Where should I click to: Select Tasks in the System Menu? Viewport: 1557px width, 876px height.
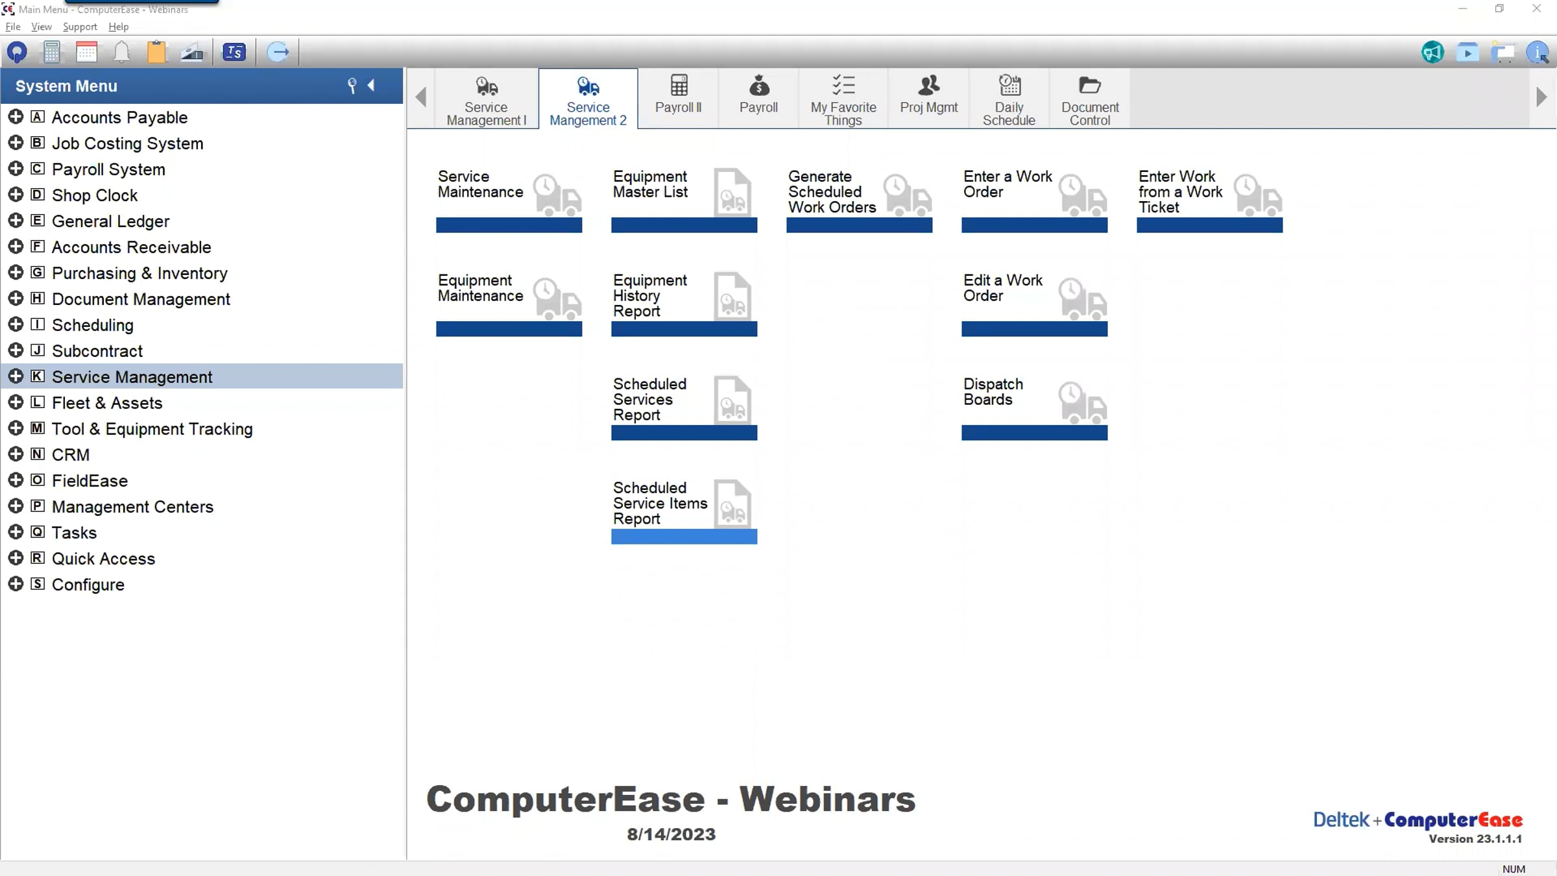click(x=202, y=532)
